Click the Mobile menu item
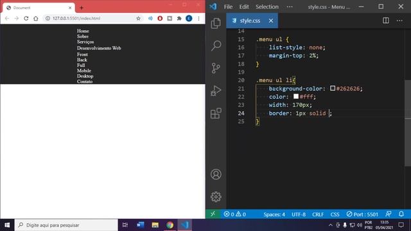 coord(84,71)
